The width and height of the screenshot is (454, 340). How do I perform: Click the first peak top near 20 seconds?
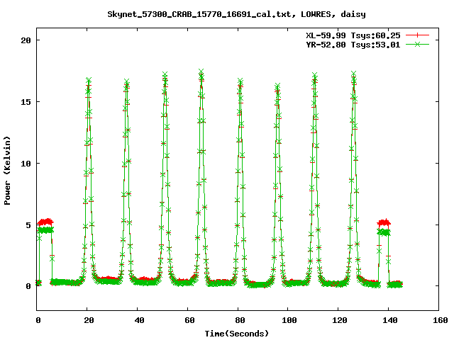[x=89, y=80]
